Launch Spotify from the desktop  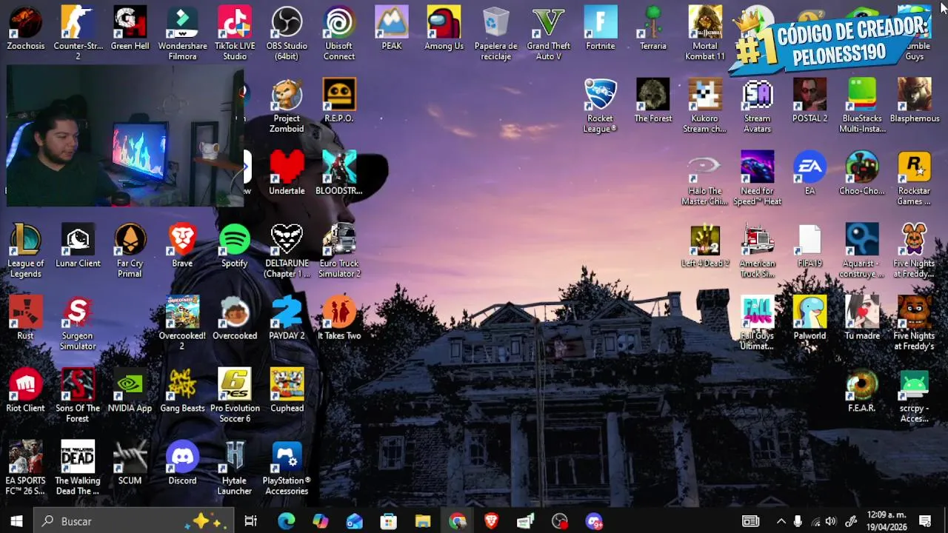pos(235,247)
